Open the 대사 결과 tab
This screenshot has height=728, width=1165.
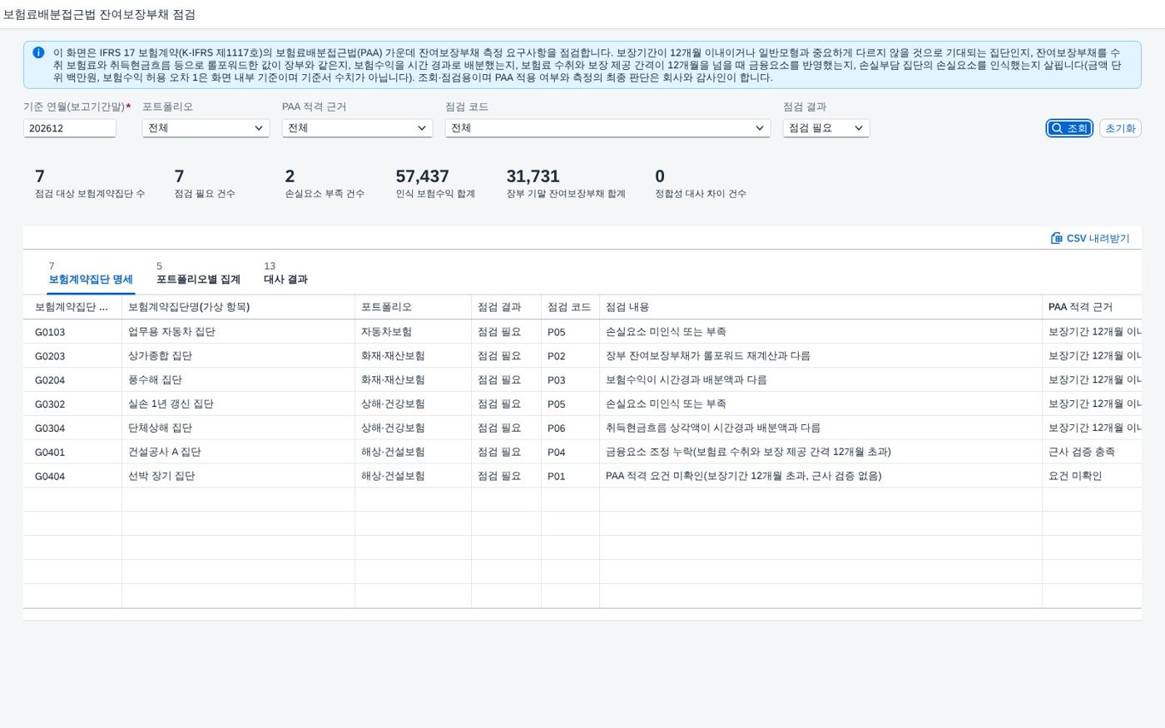coord(285,274)
